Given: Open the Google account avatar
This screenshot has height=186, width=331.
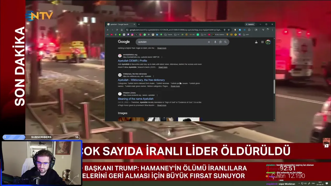Looking at the screenshot, I should tap(268, 42).
